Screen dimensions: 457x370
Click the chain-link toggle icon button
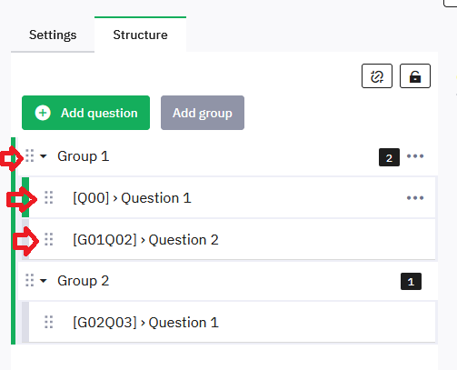[x=377, y=76]
